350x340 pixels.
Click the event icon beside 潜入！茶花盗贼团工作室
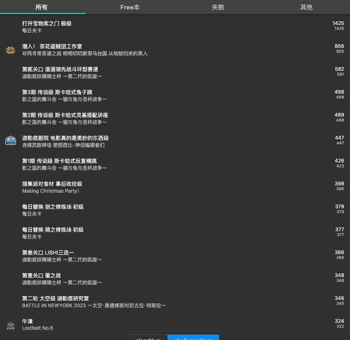(x=11, y=50)
